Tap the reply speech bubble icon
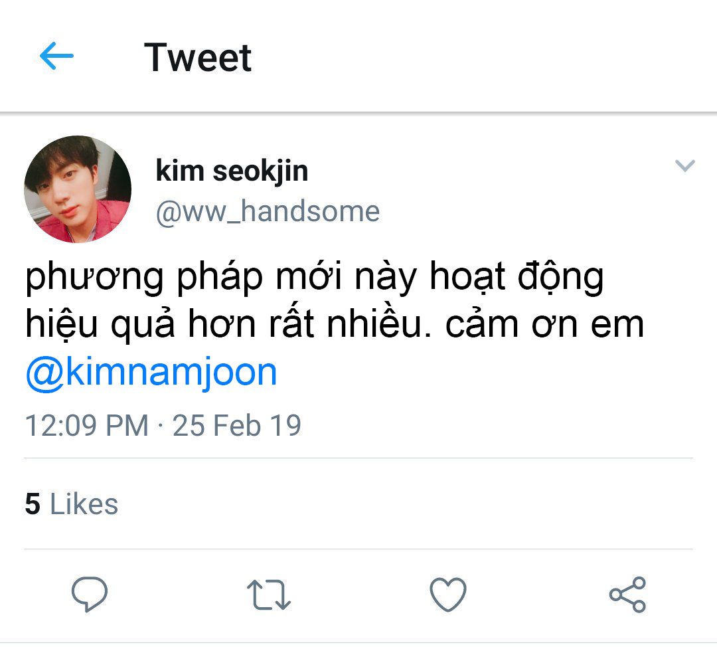717x647 pixels. coord(90,594)
